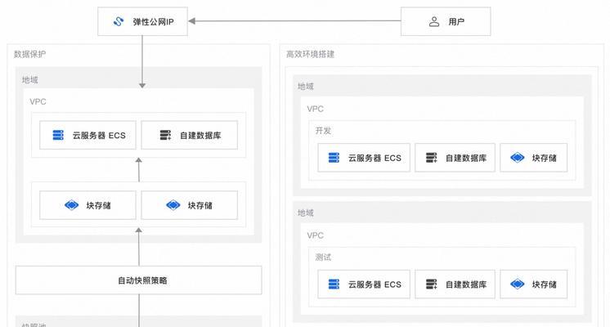Click 自建数据库 text in 开发 group
Viewport: 610px width, 327px height.
(x=466, y=158)
